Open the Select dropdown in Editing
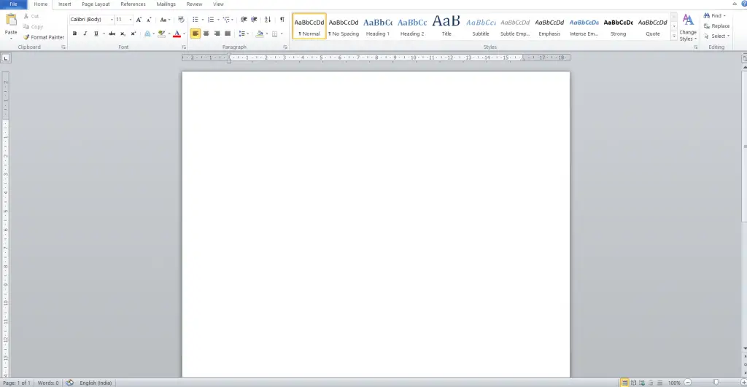747x387 pixels. point(717,36)
